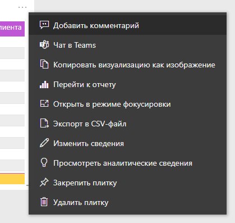Select Чат в Teams menu entry
The width and height of the screenshot is (235, 223).
tap(127, 45)
